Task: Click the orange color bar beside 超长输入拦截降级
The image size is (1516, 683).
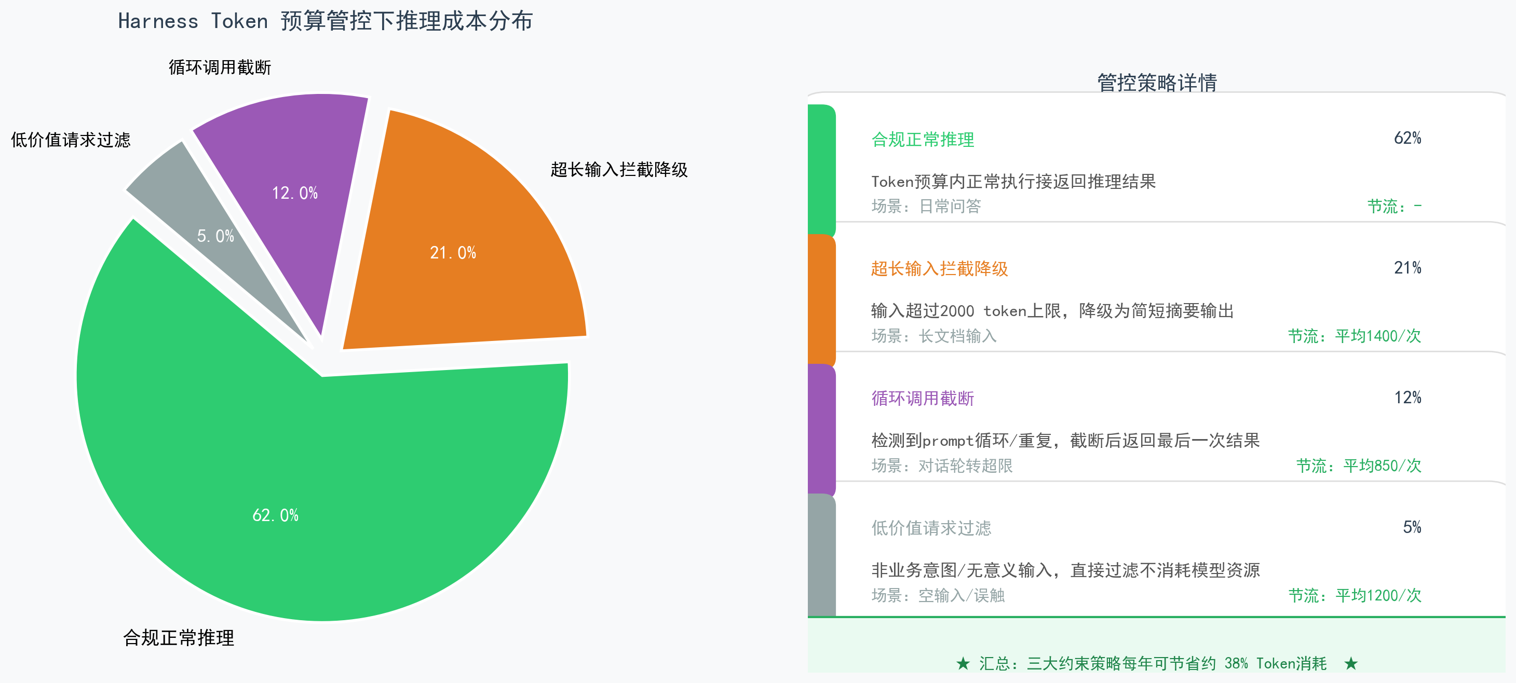Action: tap(821, 299)
